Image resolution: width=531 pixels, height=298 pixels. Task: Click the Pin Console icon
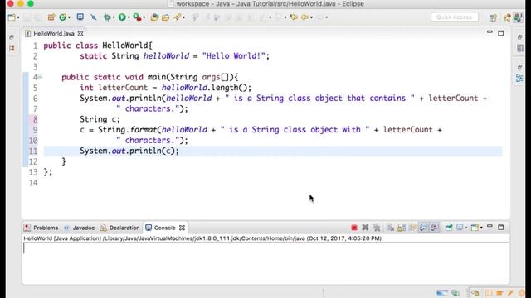pos(449,228)
